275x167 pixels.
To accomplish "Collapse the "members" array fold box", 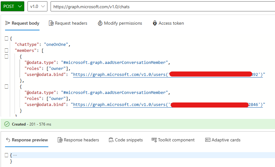I will pyautogui.click(x=7, y=50).
